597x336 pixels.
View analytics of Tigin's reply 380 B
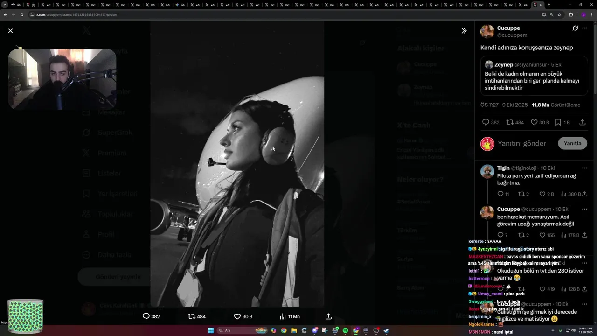pos(570,194)
